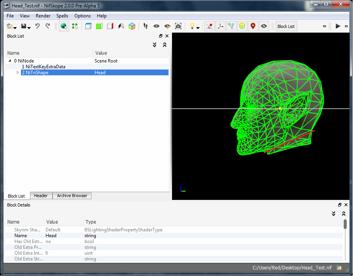The width and height of the screenshot is (353, 276).
Task: Click the eye with pencil icon
Action: coord(167,26)
